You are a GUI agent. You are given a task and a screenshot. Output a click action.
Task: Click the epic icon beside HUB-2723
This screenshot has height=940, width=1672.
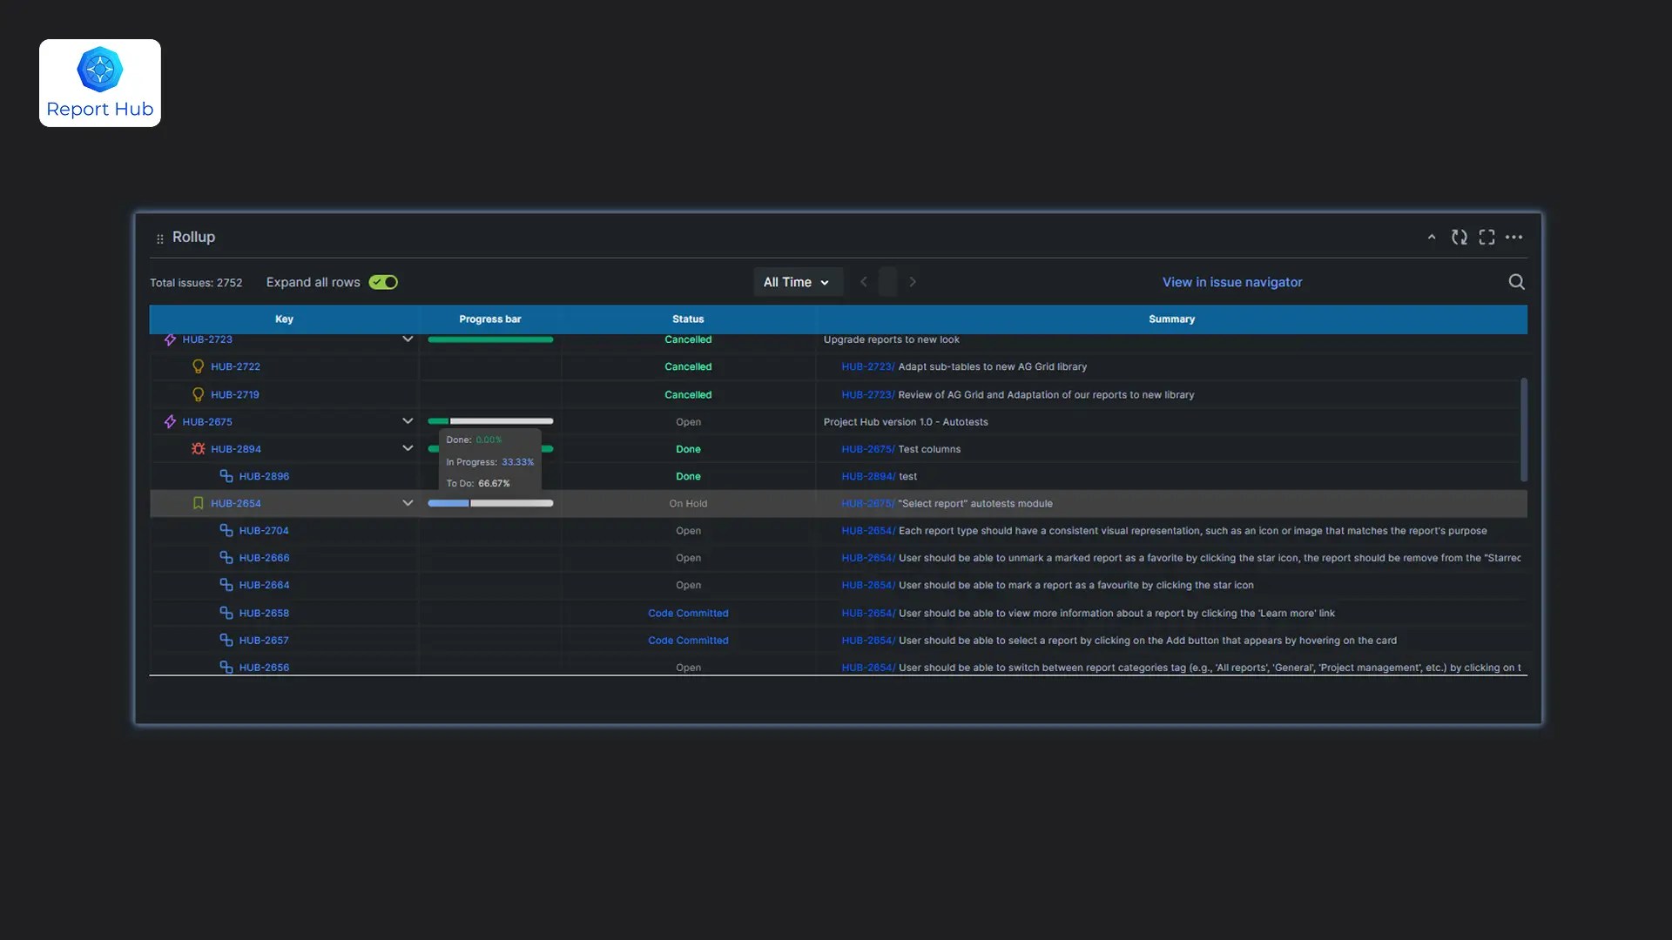(x=171, y=339)
